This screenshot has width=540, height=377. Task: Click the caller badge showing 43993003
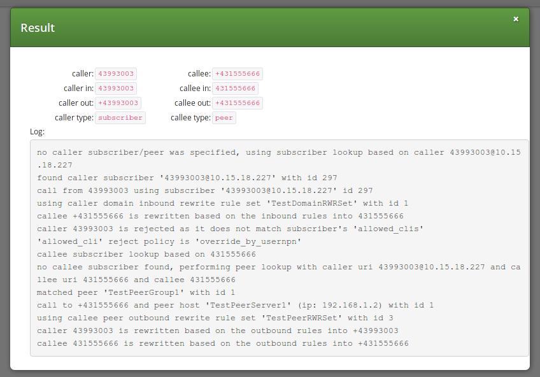[116, 73]
